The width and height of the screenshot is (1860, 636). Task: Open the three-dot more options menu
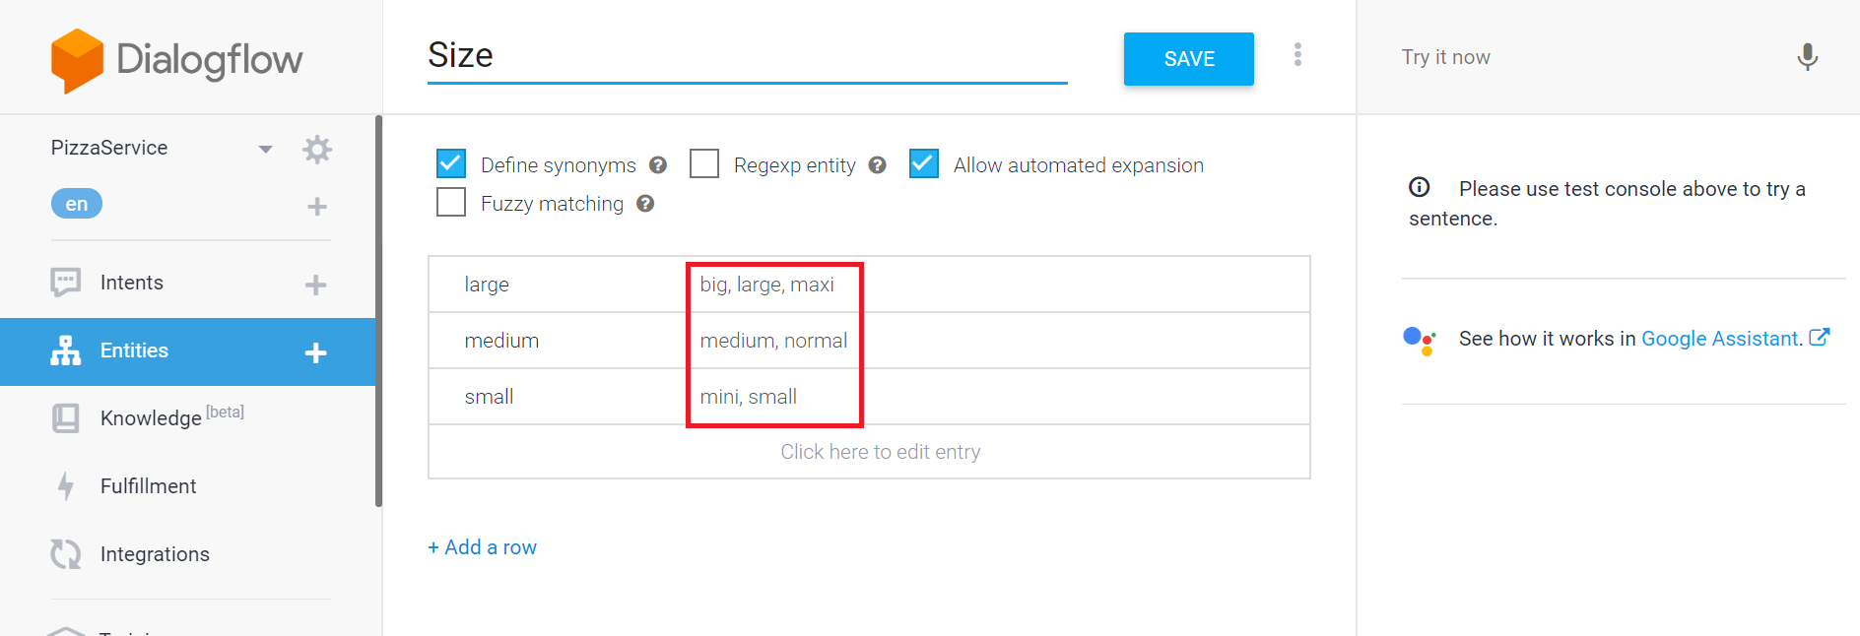1297,54
